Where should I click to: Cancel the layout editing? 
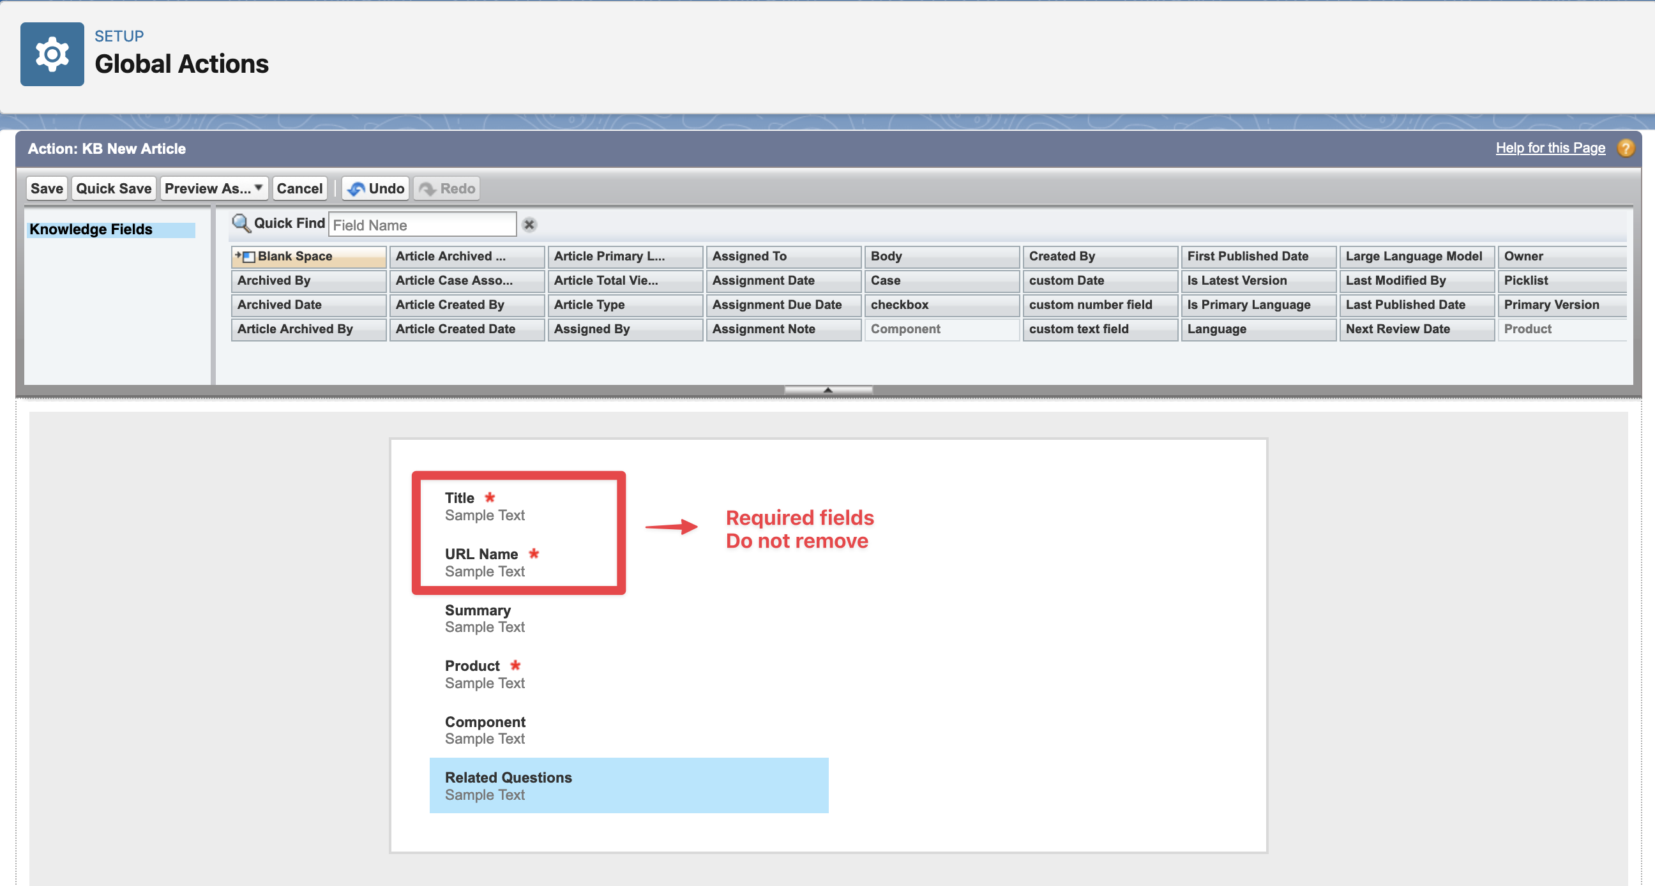click(299, 188)
